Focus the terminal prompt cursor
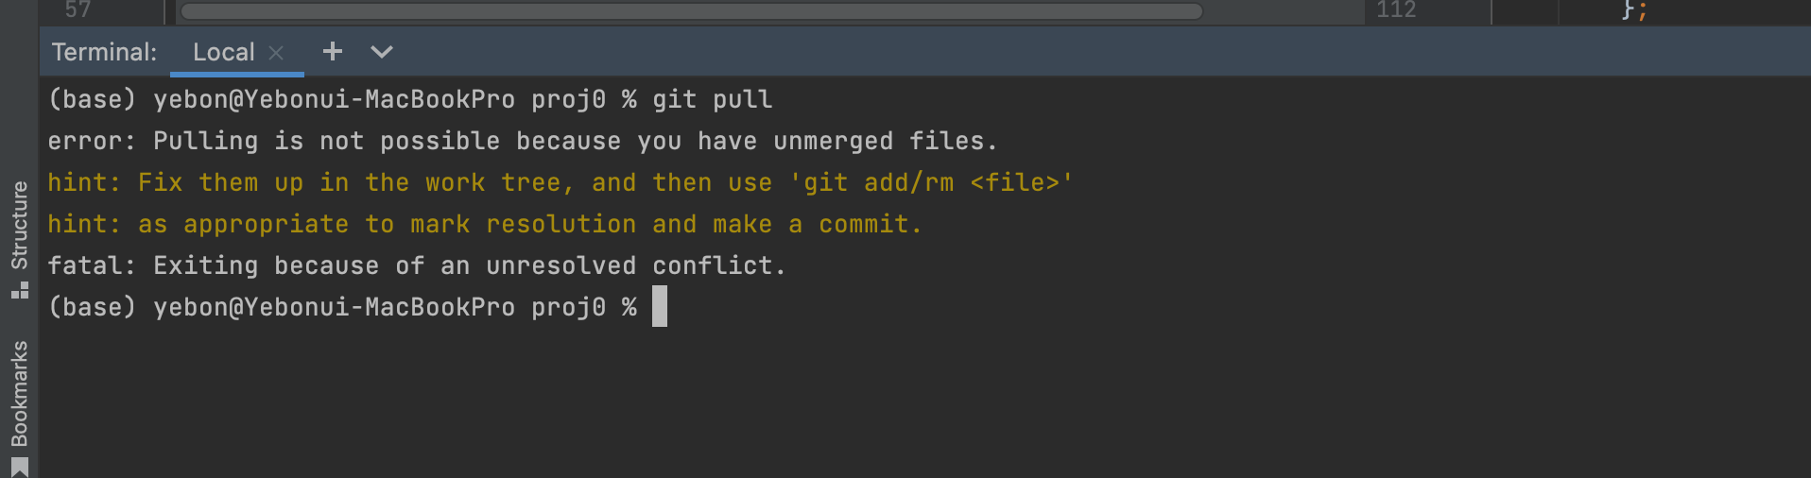The height and width of the screenshot is (478, 1811). (660, 307)
